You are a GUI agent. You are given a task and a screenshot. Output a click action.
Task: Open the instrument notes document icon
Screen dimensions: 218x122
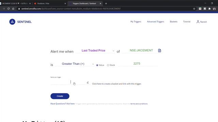pos(159,50)
